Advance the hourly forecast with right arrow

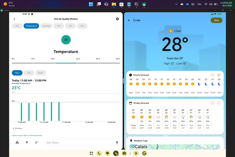(219, 75)
